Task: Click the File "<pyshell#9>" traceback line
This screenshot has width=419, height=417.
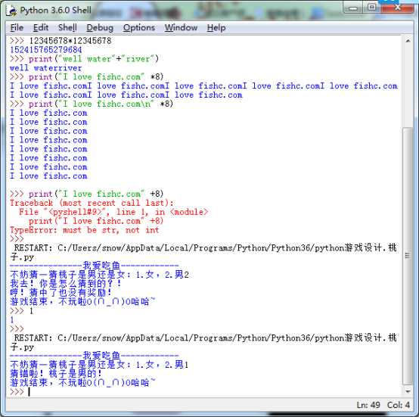Action: [113, 212]
